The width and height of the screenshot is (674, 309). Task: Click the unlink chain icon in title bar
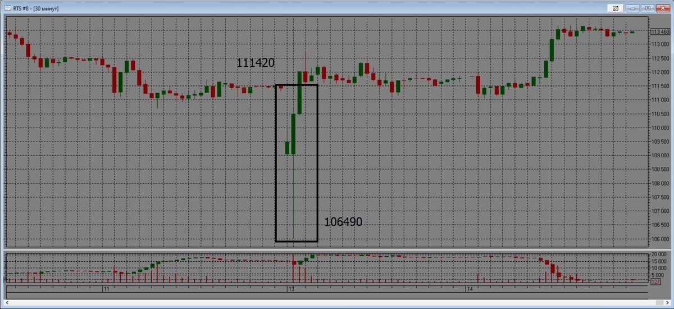tap(616, 8)
